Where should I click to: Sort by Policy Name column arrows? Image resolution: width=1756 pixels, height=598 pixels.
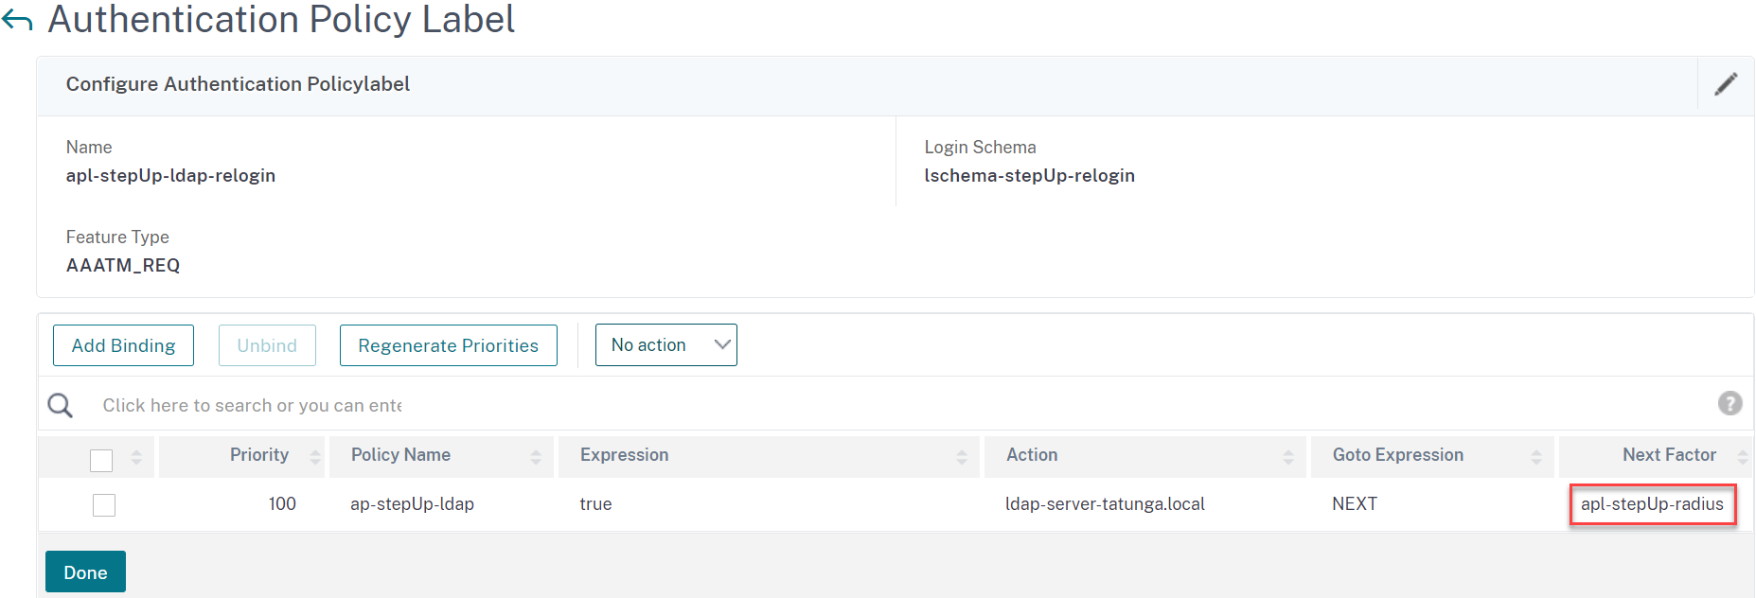(536, 457)
